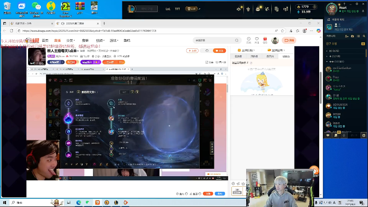Screen dimensions: 368x207
Task: Select the TFT tab in client
Action: (178, 9)
